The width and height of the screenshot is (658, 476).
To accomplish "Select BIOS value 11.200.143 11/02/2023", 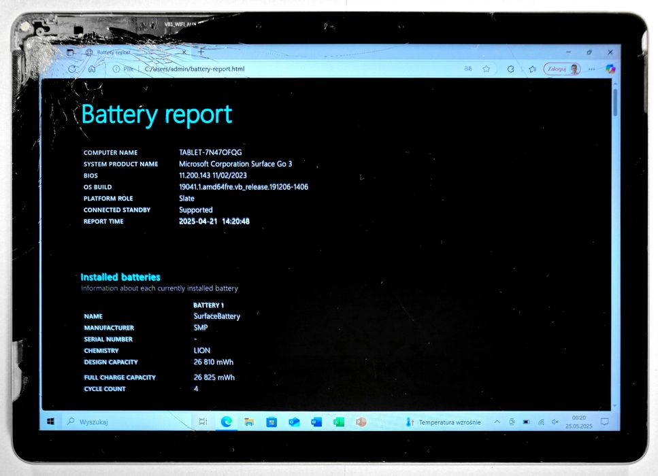I will tap(213, 175).
